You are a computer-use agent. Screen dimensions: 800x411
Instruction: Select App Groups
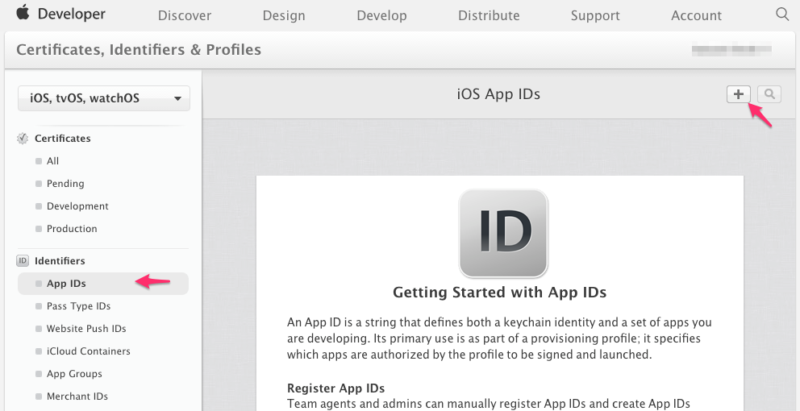(x=74, y=374)
